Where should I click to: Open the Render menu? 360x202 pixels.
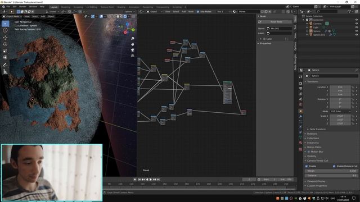click(x=22, y=7)
